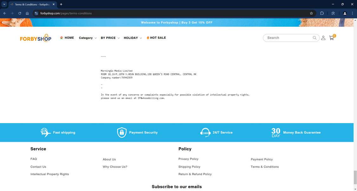Click the 24/7 Service clock icon
Viewport: 357px width, 191px height.
pyautogui.click(x=205, y=132)
